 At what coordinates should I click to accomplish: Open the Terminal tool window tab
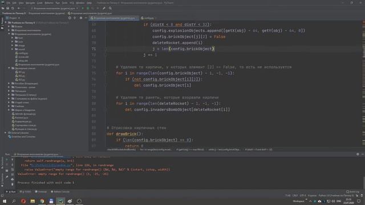pyautogui.click(x=40, y=192)
